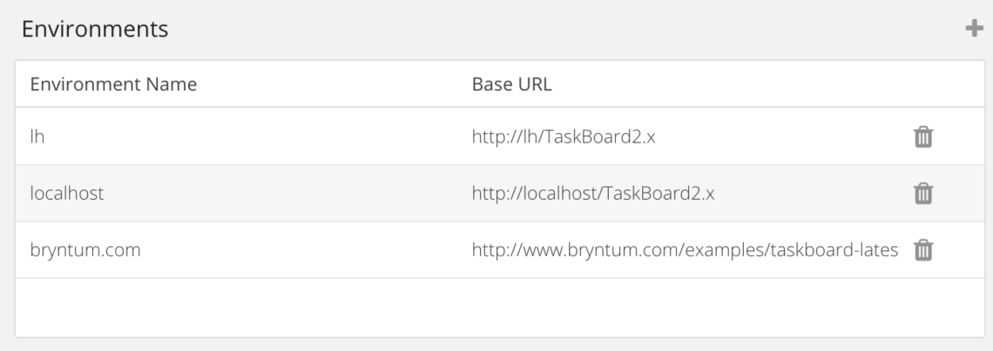
Task: Click the Environments panel title
Action: coord(95,30)
